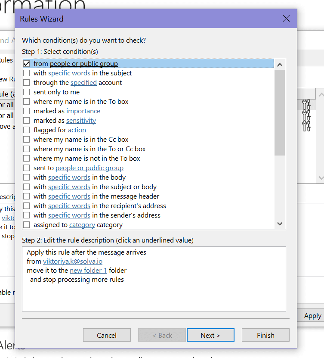
Task: Tick the 'flagged for action' checkbox
Action: (x=27, y=130)
